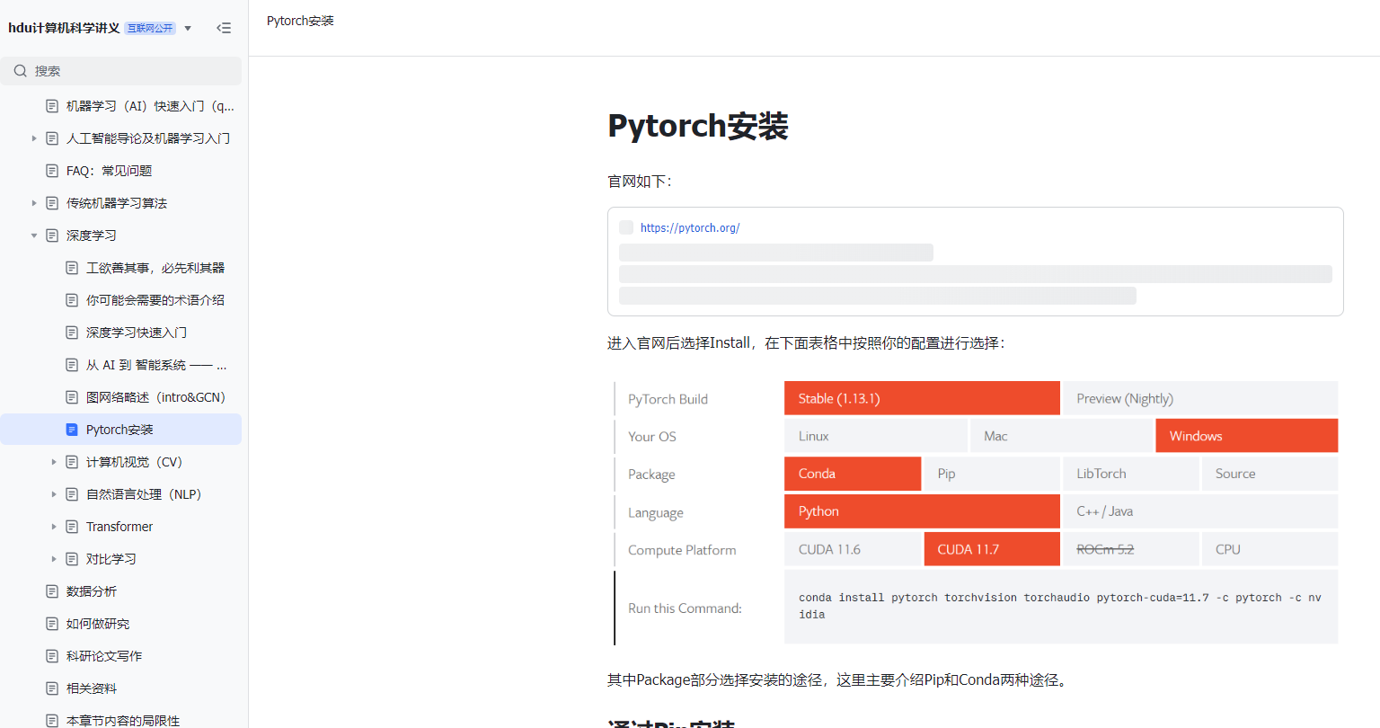
Task: Click the conda install command text
Action: pos(1060,606)
